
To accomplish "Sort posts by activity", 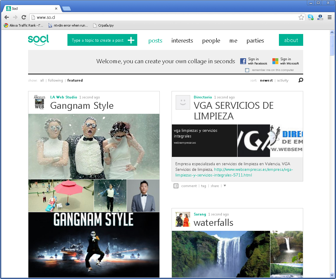I will (x=283, y=80).
